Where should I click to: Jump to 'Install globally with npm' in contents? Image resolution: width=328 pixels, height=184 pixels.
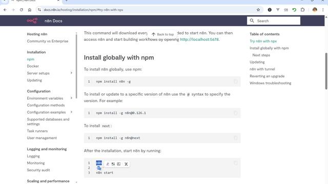[269, 48]
